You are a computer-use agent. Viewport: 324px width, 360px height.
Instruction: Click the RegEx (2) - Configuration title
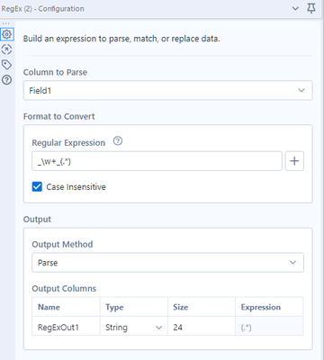(42, 9)
